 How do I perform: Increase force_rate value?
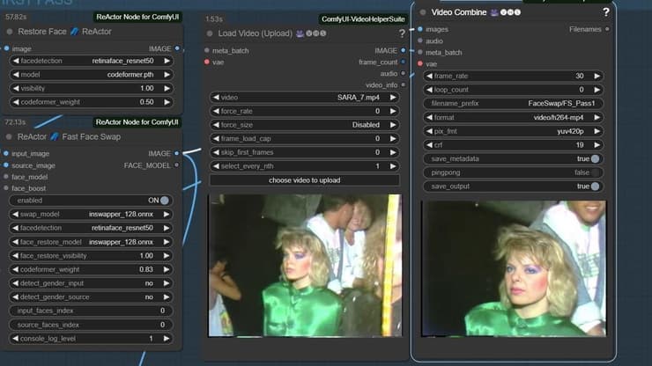[x=393, y=111]
